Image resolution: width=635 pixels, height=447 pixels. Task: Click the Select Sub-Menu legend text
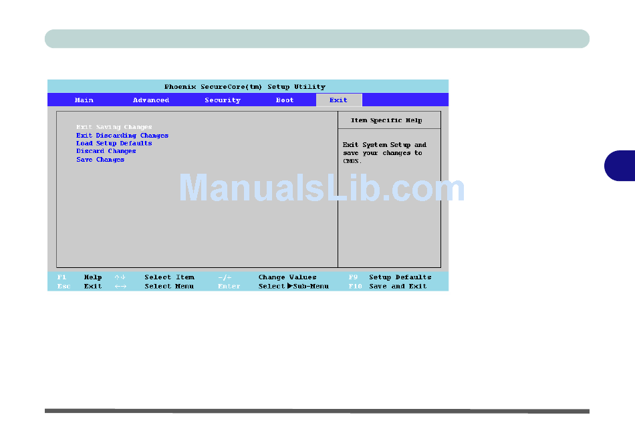click(293, 286)
